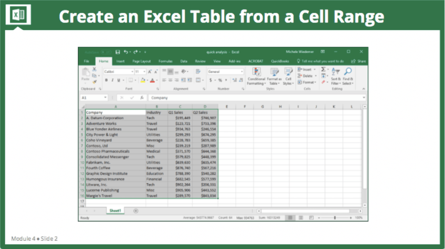Apply Percent Style with the % icon
Viewport: 445px width, 249px height.
pyautogui.click(x=220, y=80)
